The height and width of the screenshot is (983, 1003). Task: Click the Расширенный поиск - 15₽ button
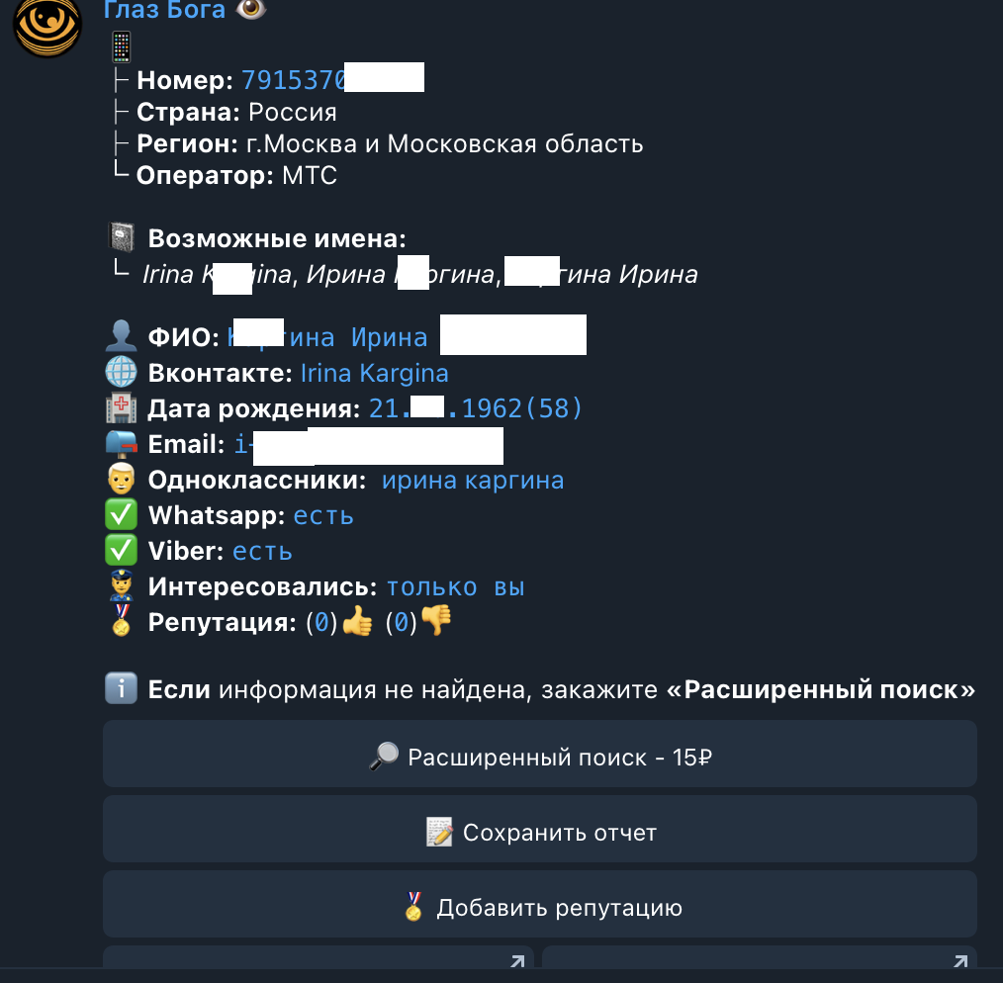coord(540,754)
